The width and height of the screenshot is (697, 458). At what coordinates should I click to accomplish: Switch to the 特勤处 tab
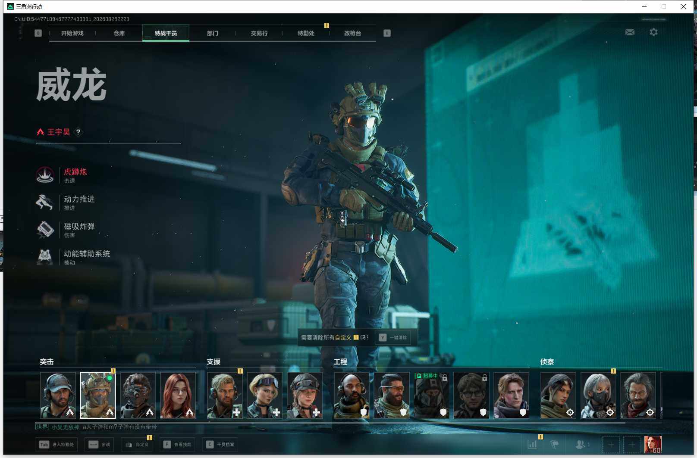306,33
